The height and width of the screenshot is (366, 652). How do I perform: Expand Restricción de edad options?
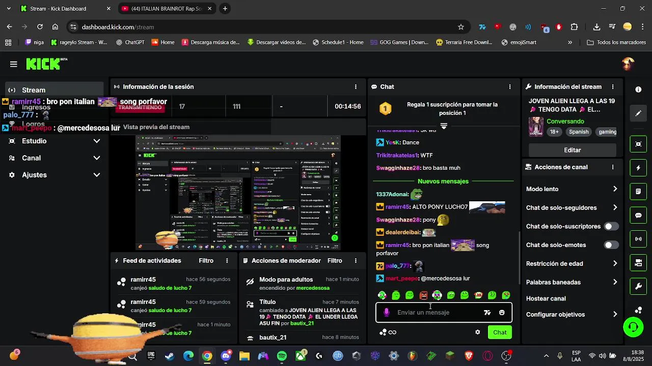tap(572, 264)
